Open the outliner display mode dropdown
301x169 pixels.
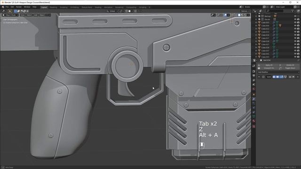coord(261,11)
